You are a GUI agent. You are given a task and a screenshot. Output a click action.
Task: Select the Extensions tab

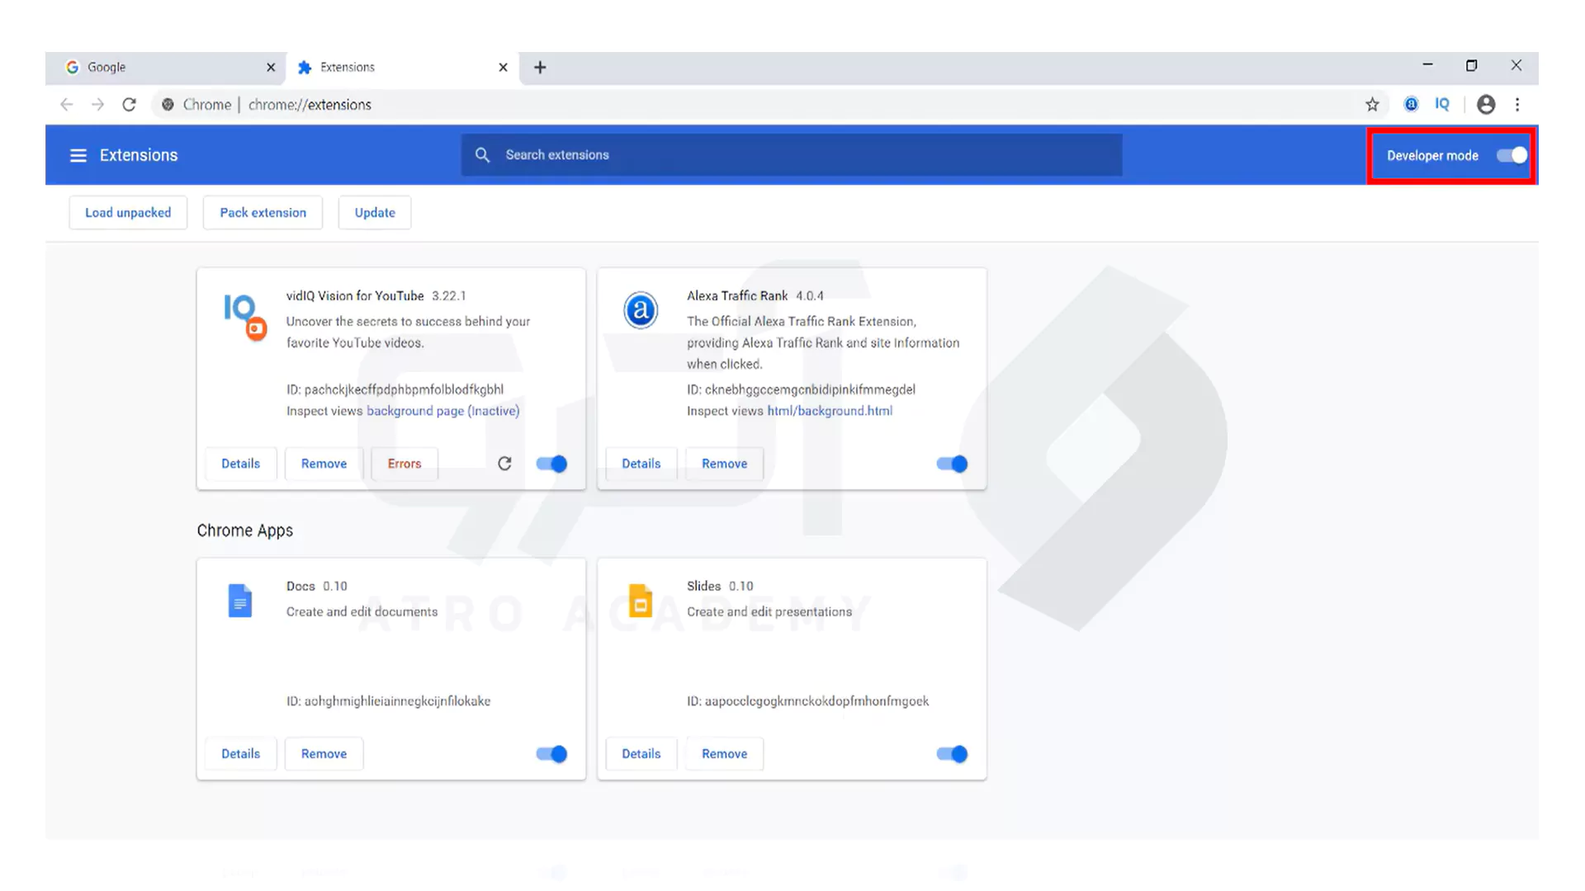pyautogui.click(x=403, y=68)
